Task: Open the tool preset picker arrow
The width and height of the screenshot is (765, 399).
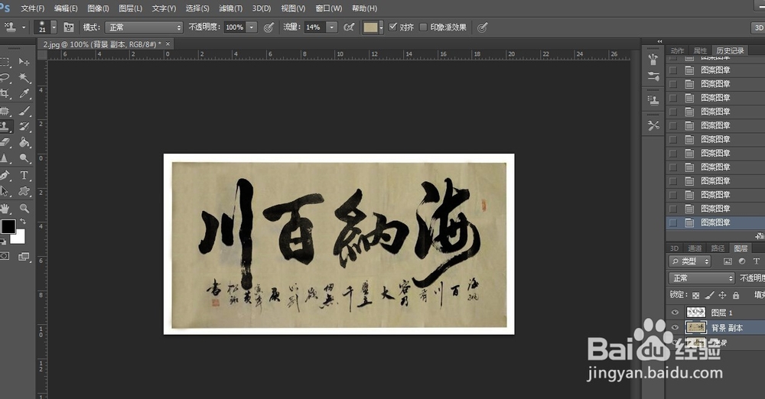Action: point(23,28)
